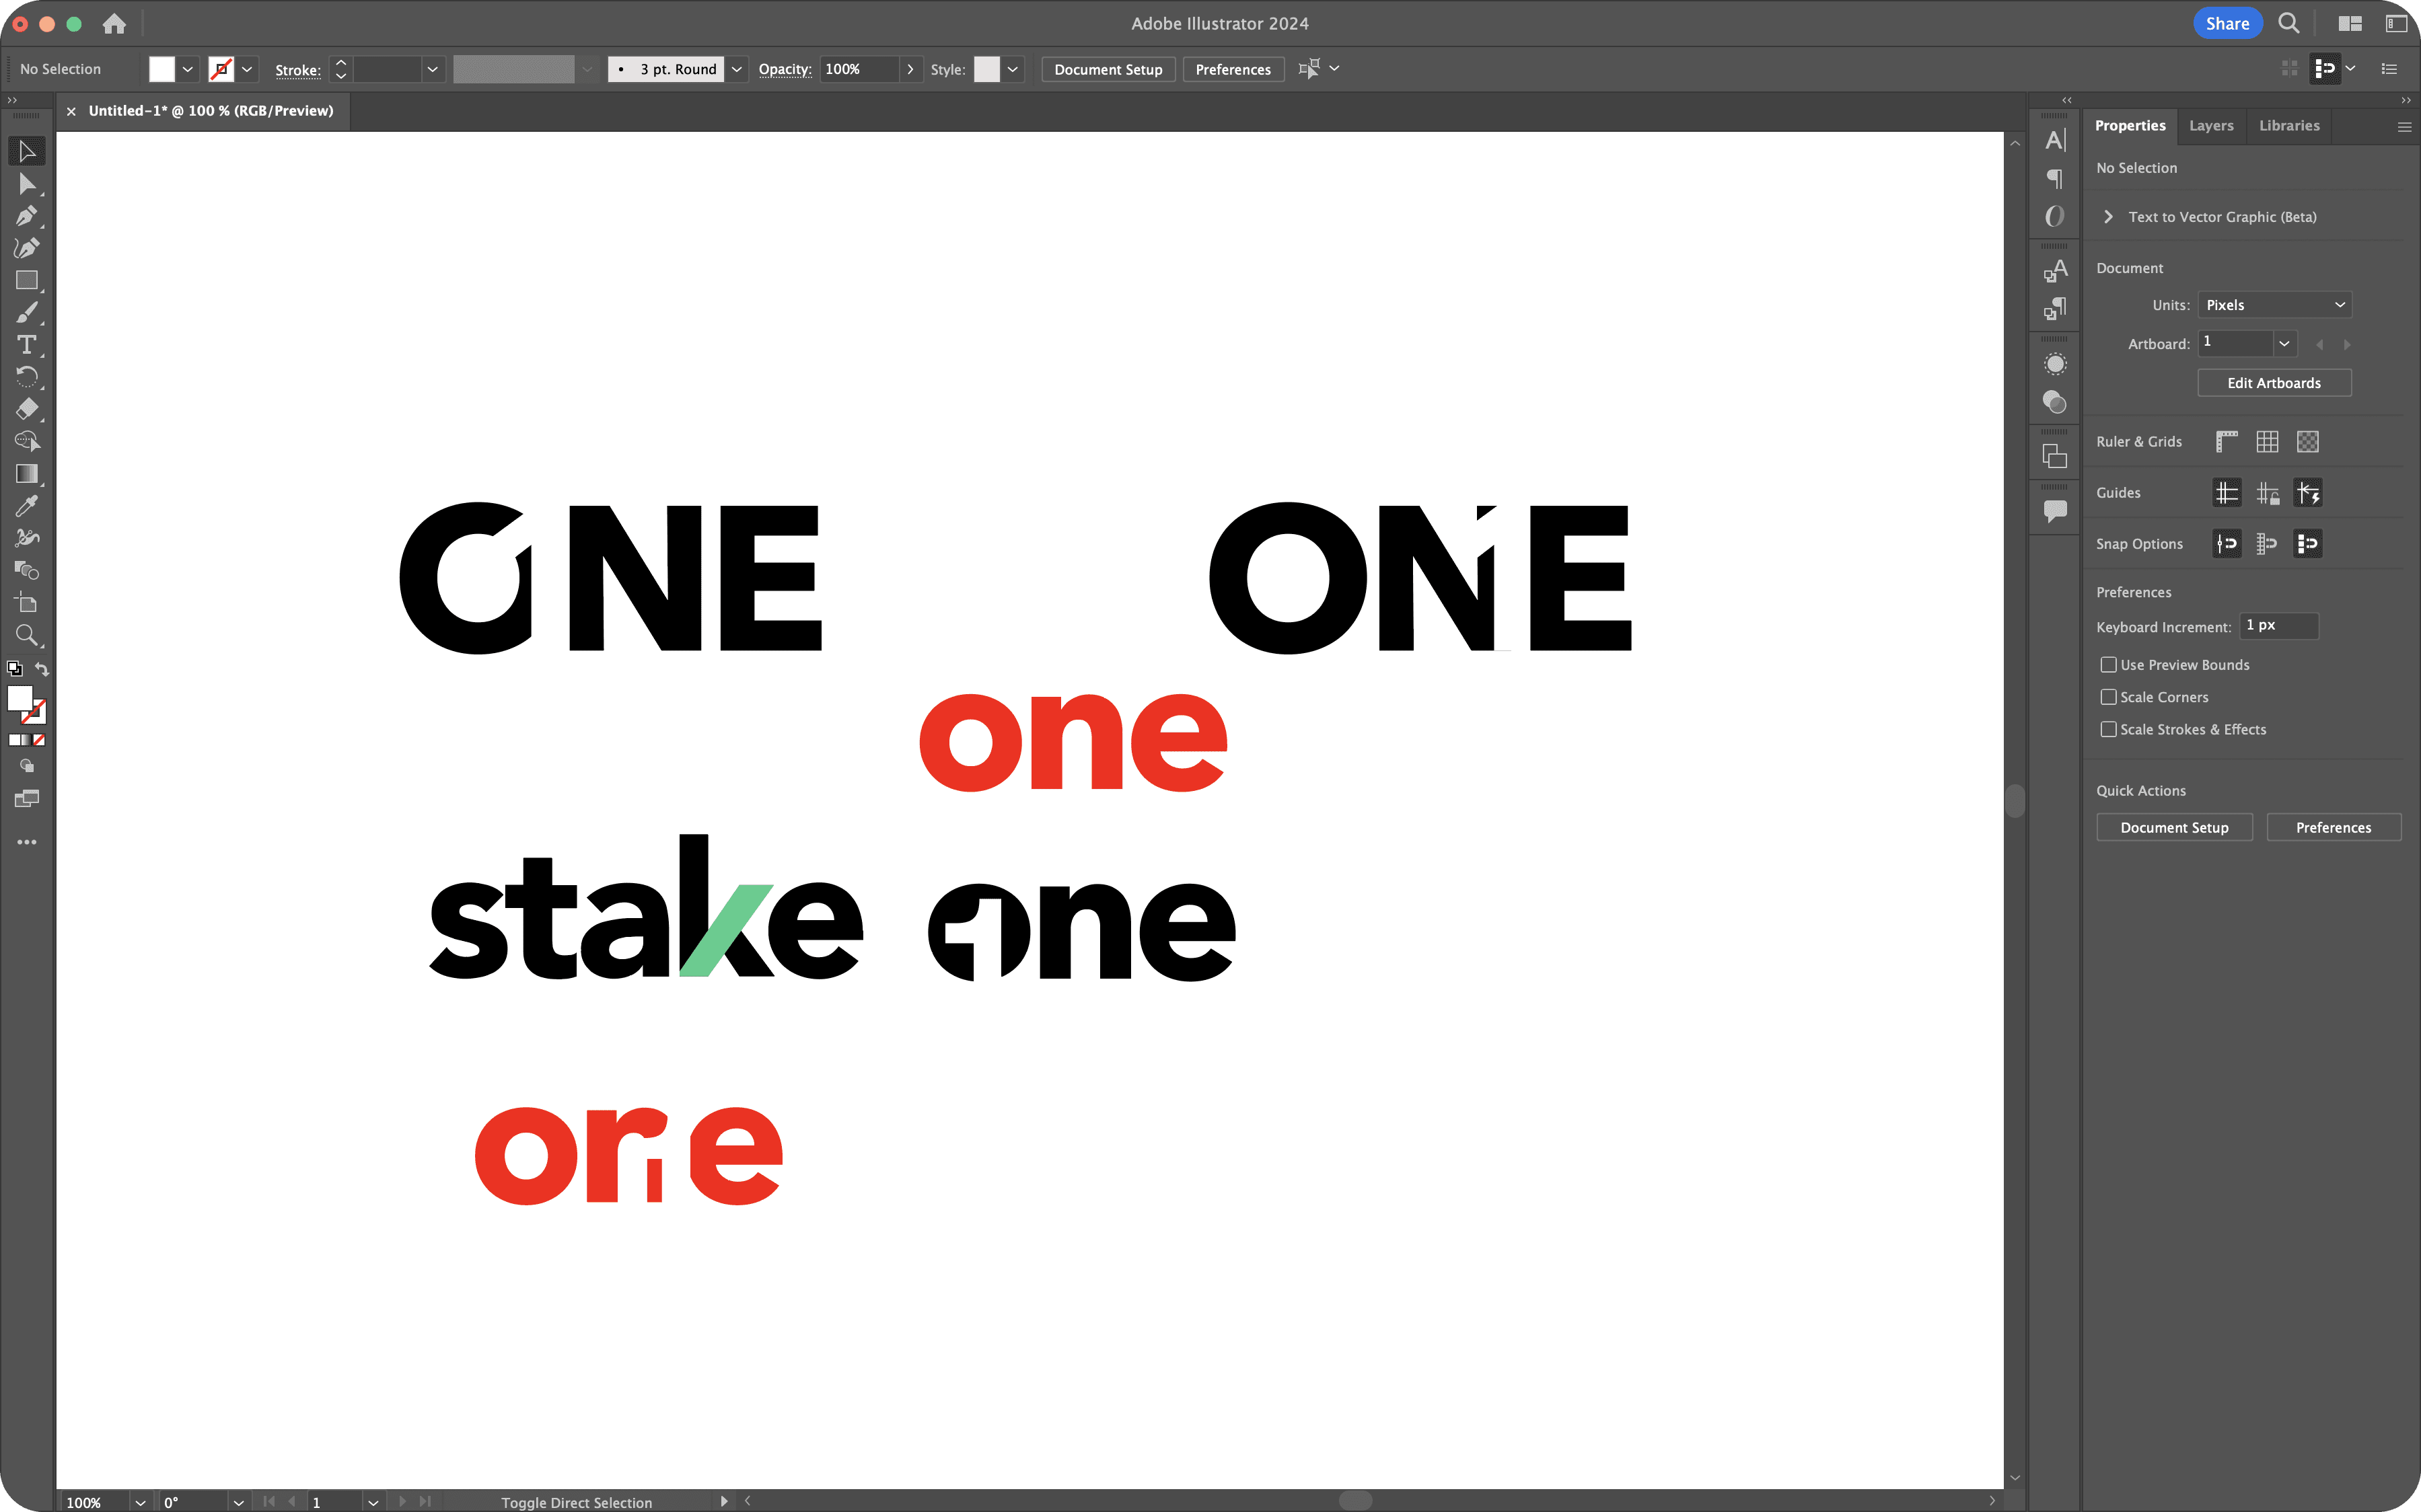Click the control bar fill swatch
Image resolution: width=2421 pixels, height=1512 pixels.
click(162, 69)
